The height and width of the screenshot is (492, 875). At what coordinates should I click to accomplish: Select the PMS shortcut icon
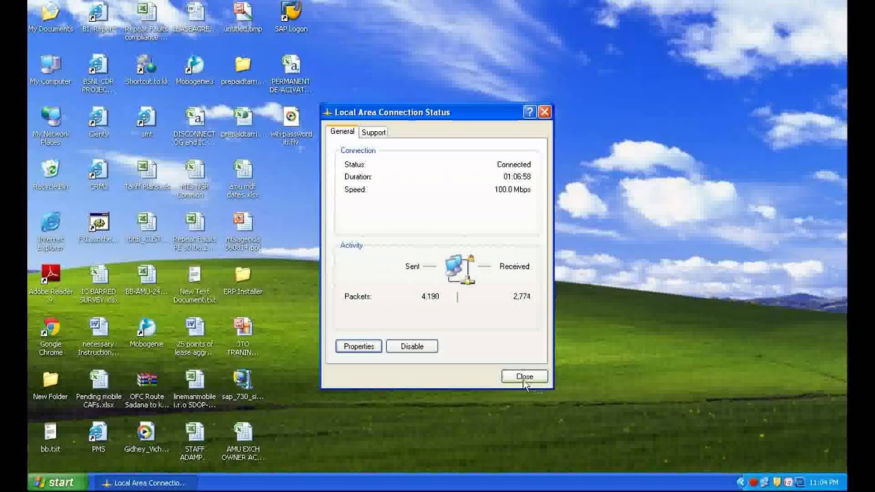[x=98, y=438]
